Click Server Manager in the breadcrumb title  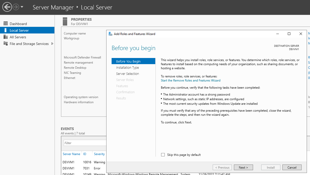53,7
